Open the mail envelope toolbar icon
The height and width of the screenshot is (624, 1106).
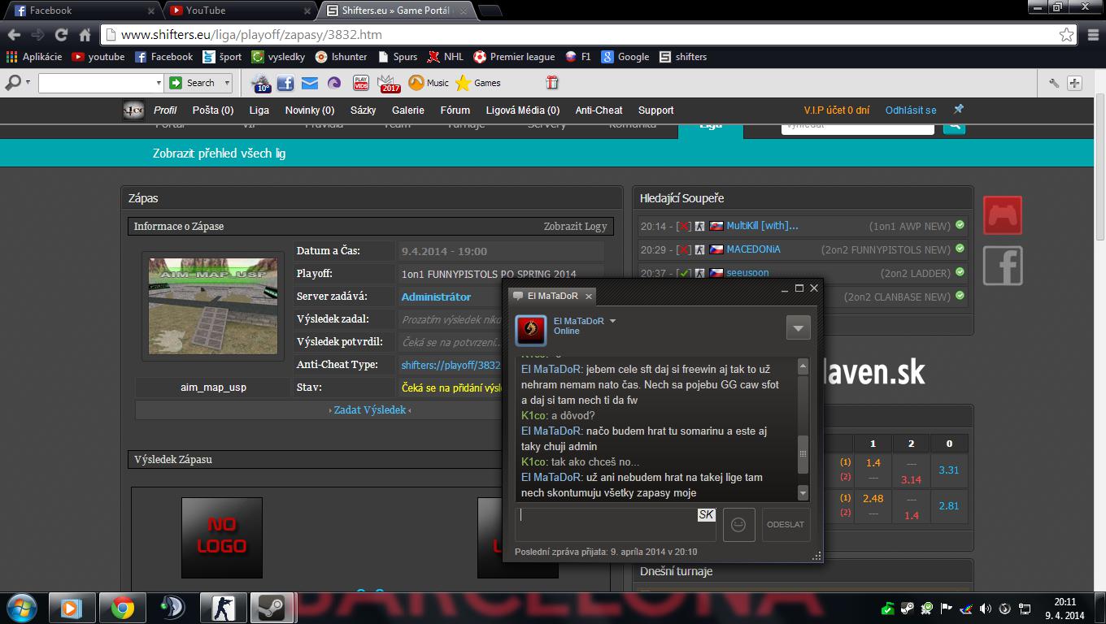tap(309, 83)
